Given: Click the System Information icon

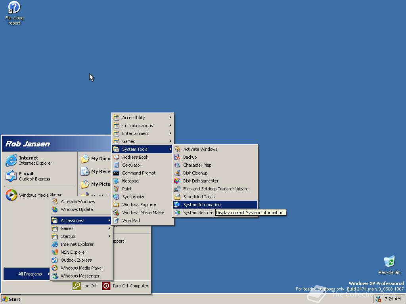Looking at the screenshot, I should [x=177, y=205].
